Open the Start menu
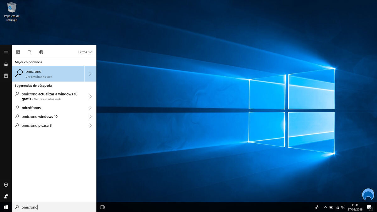The width and height of the screenshot is (377, 212). (6, 207)
